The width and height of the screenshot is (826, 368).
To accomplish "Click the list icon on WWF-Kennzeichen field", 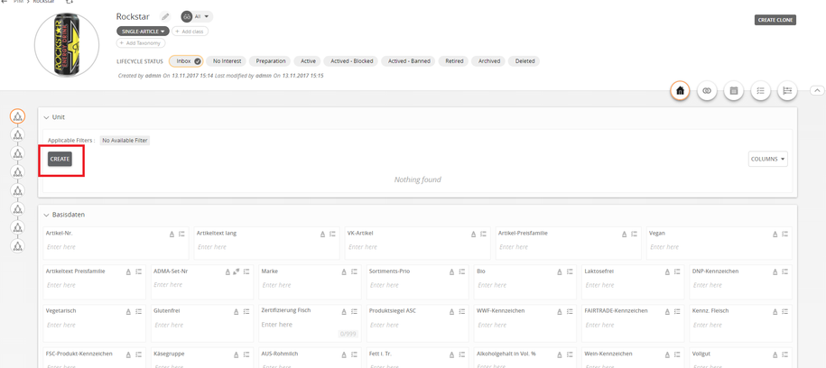I will pyautogui.click(x=570, y=311).
